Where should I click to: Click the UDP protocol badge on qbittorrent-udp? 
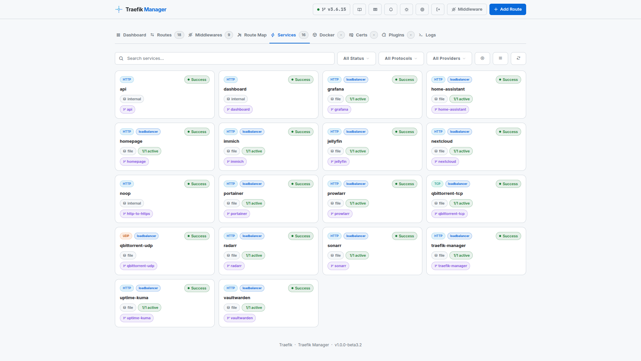click(126, 236)
